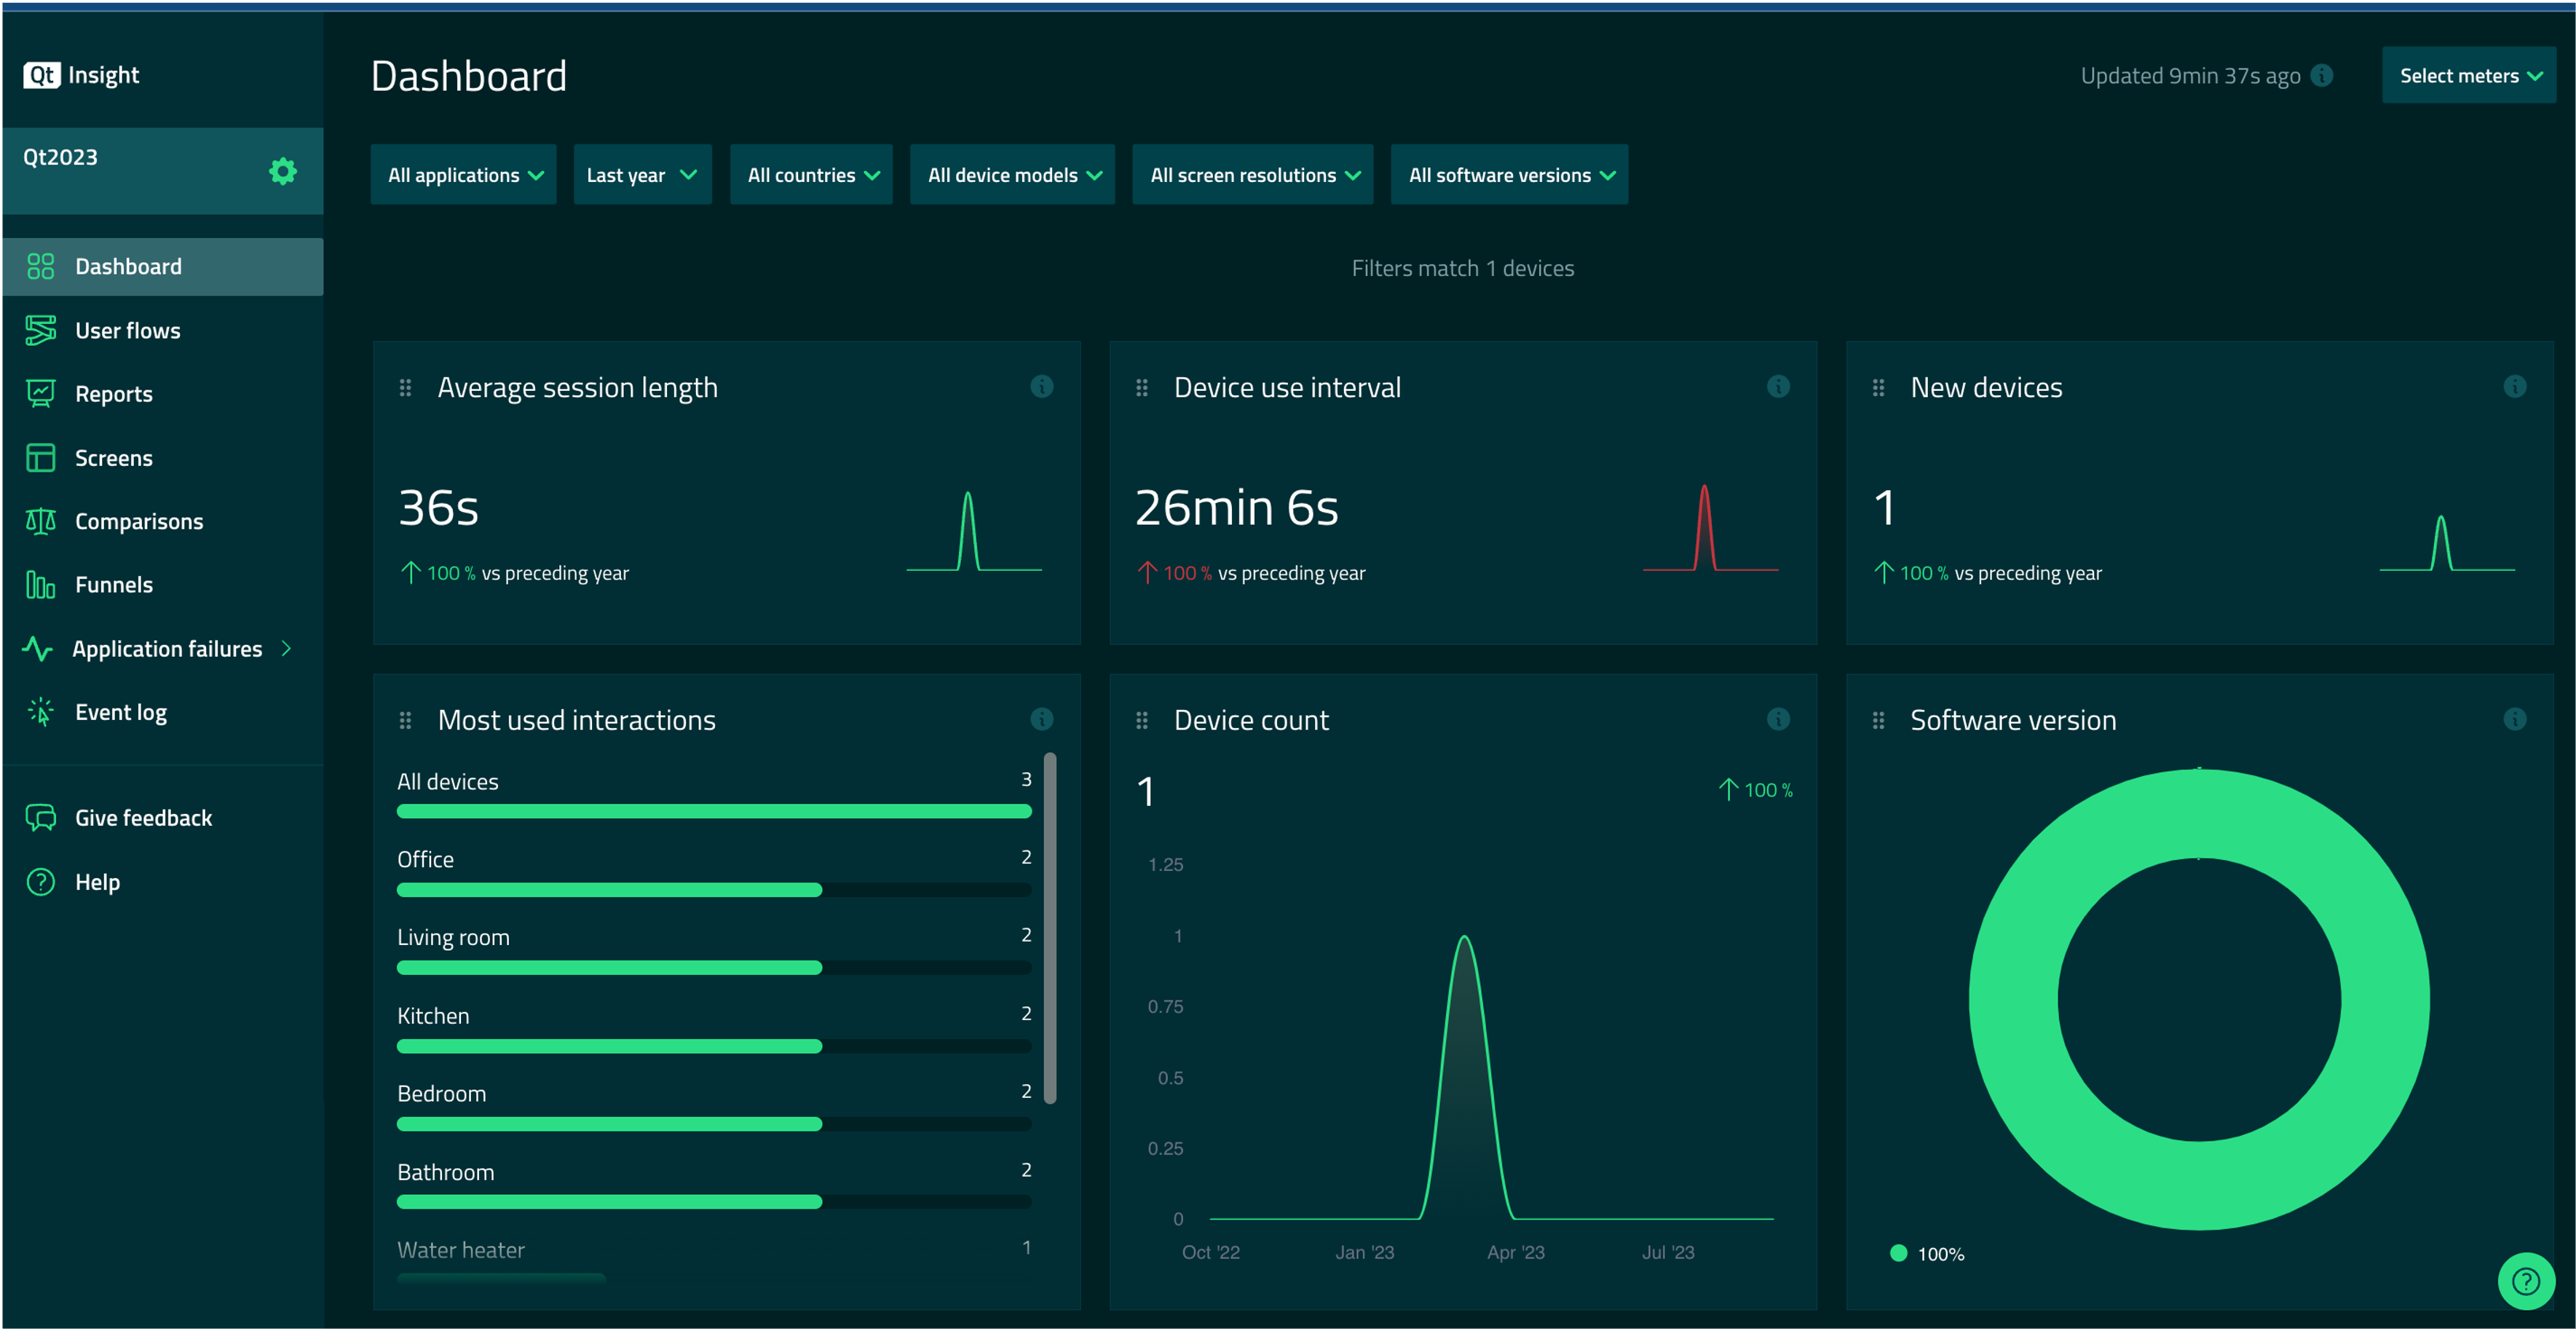Viewport: 2576px width, 1331px height.
Task: Open Reports from the sidebar
Action: (x=40, y=393)
